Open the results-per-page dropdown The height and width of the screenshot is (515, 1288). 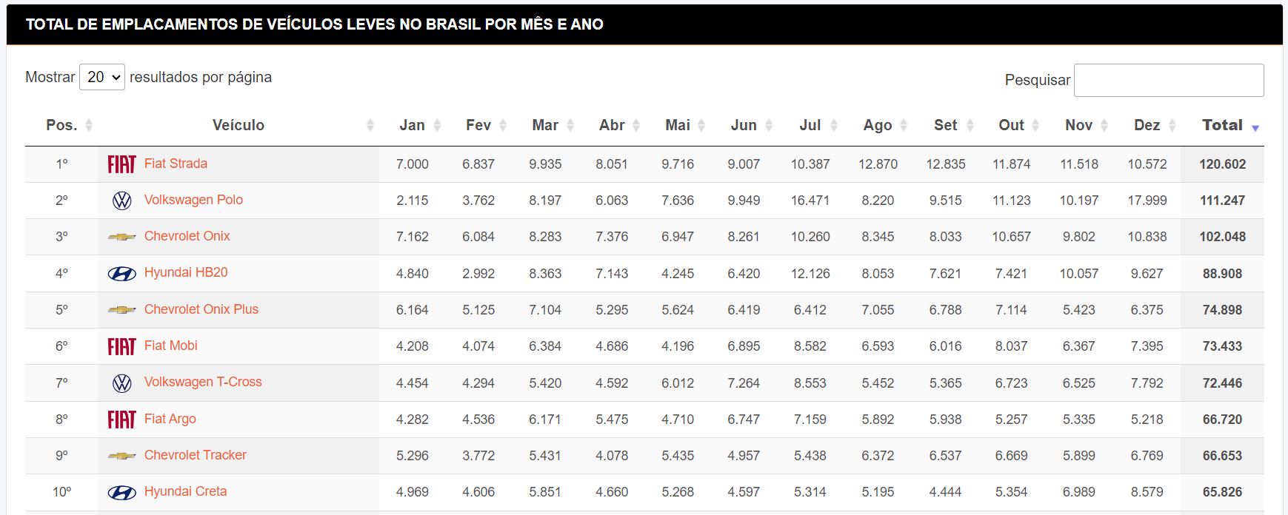click(102, 77)
